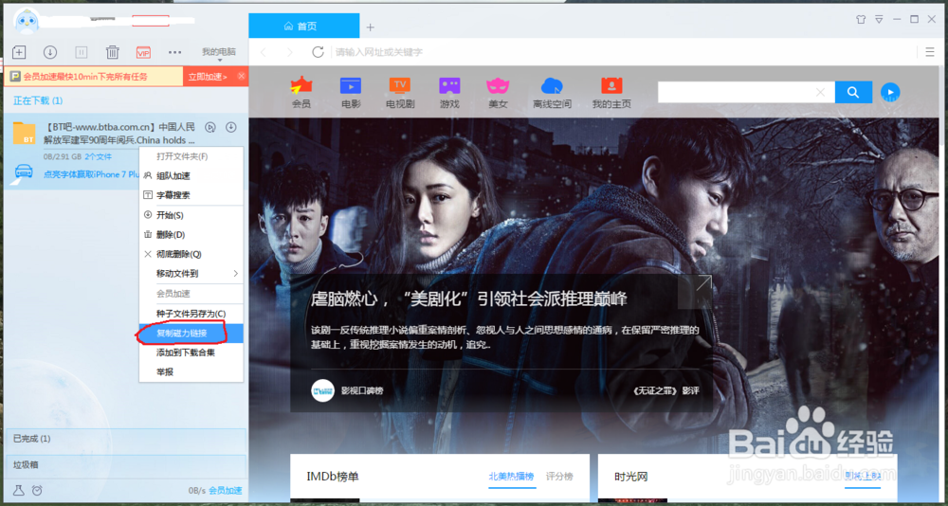Click the alarm clock scheduler icon
The width and height of the screenshot is (948, 506).
tap(37, 490)
